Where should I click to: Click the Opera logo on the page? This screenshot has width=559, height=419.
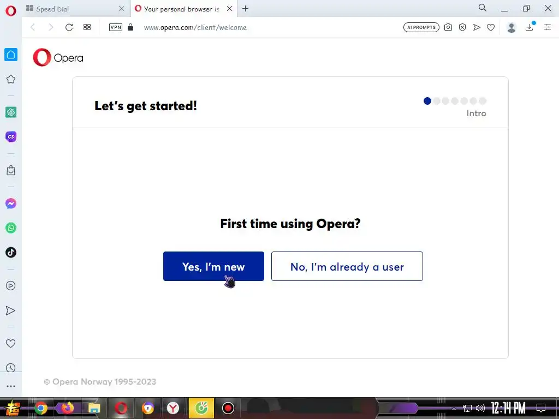(x=58, y=57)
